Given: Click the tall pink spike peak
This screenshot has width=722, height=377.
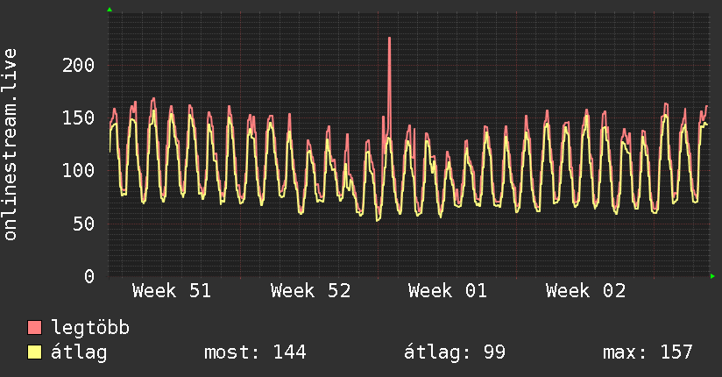Looking at the screenshot, I should click(x=390, y=39).
